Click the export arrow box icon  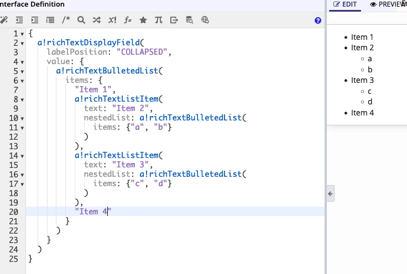(x=174, y=20)
